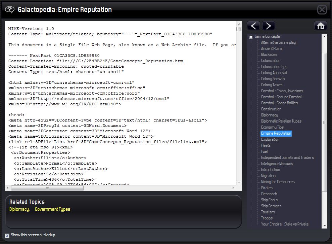Open the Diplomacy related topic link
The height and width of the screenshot is (244, 332).
(19, 209)
